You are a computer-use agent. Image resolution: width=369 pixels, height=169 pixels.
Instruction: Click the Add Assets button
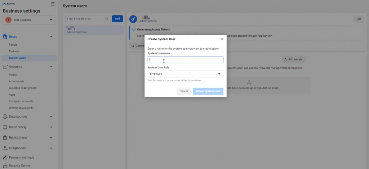point(293,59)
